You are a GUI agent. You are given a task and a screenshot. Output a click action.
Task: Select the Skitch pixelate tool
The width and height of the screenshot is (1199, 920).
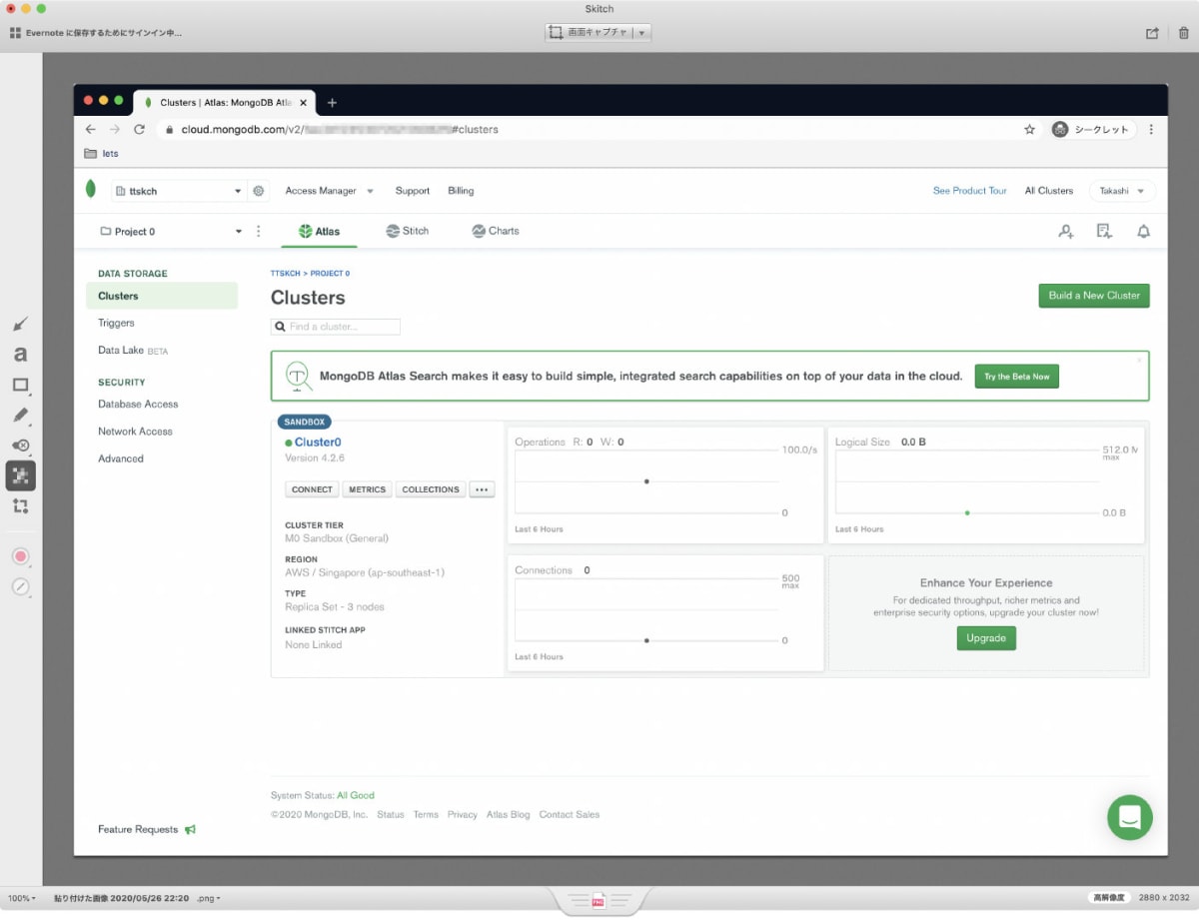point(20,475)
